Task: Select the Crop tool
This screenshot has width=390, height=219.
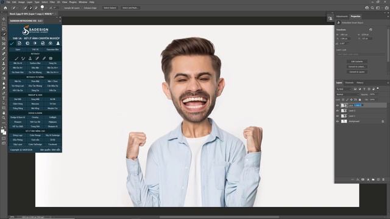Action: click(x=4, y=39)
